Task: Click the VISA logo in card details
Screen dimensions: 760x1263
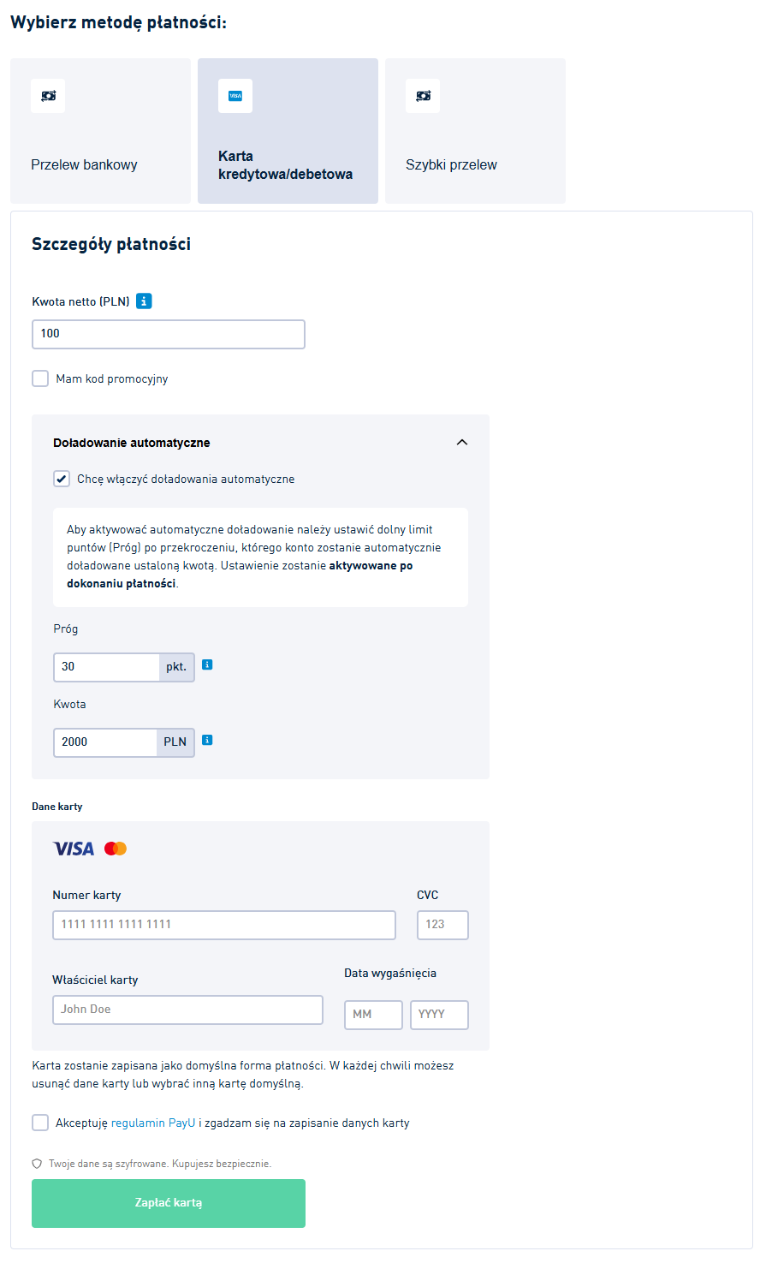Action: [74, 849]
